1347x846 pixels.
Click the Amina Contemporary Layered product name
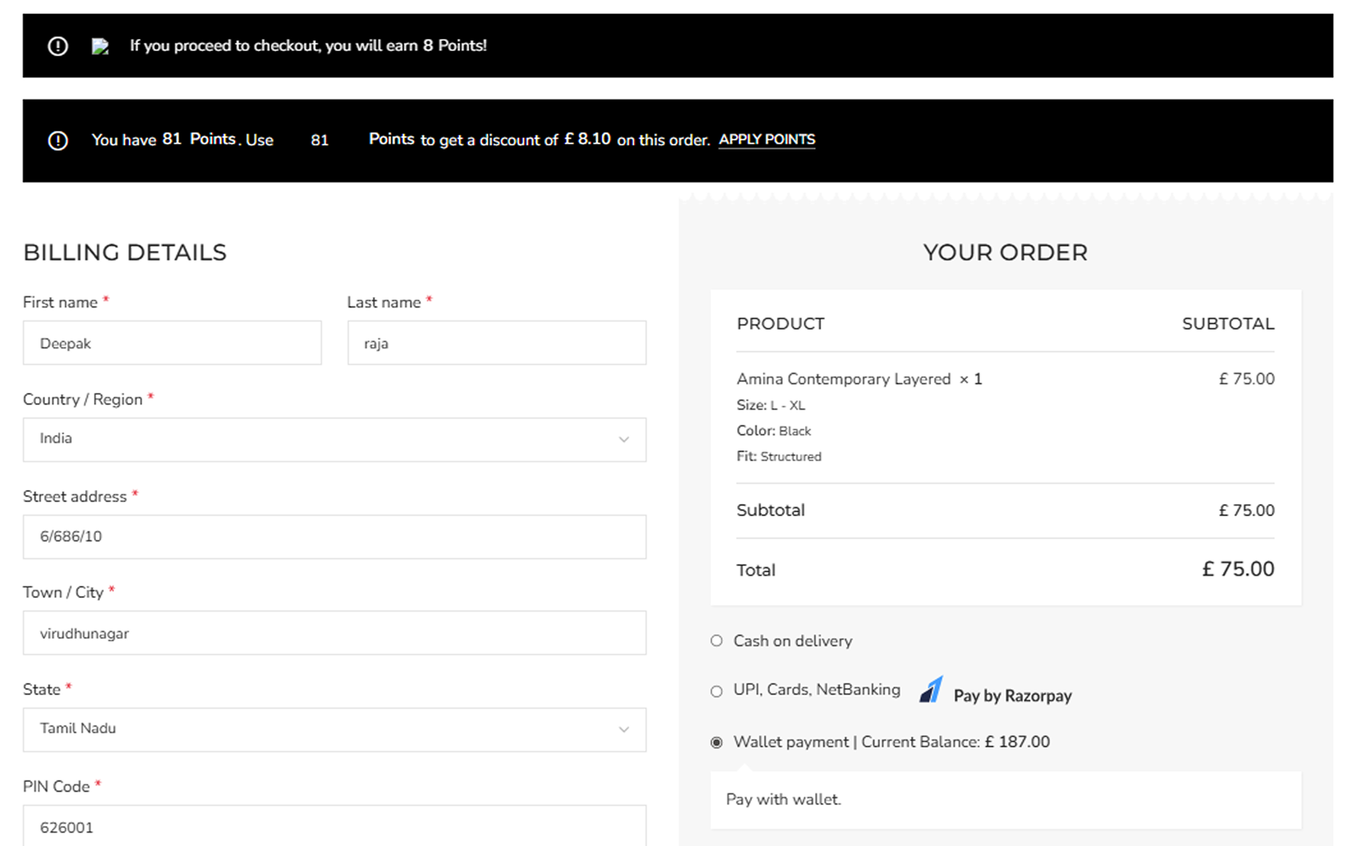pyautogui.click(x=843, y=379)
